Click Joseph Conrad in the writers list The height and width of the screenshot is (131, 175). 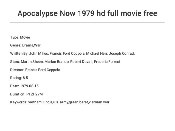[x=122, y=54]
